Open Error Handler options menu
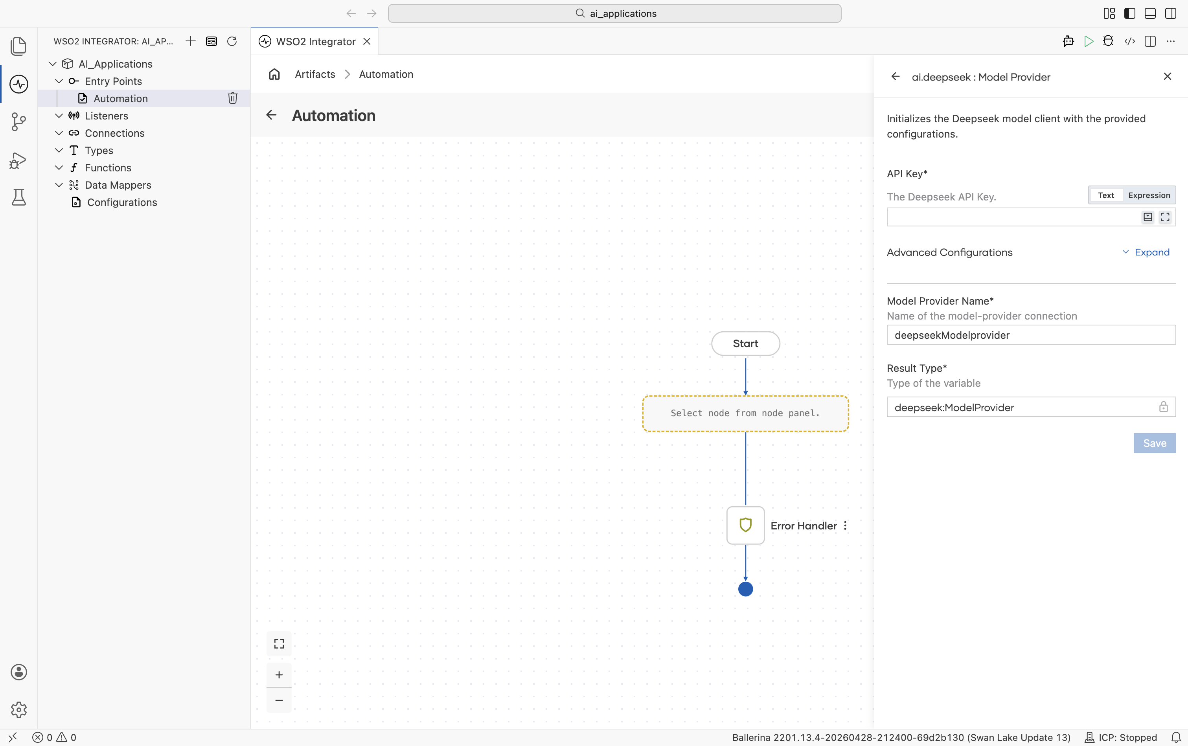The image size is (1188, 746). [x=845, y=526]
